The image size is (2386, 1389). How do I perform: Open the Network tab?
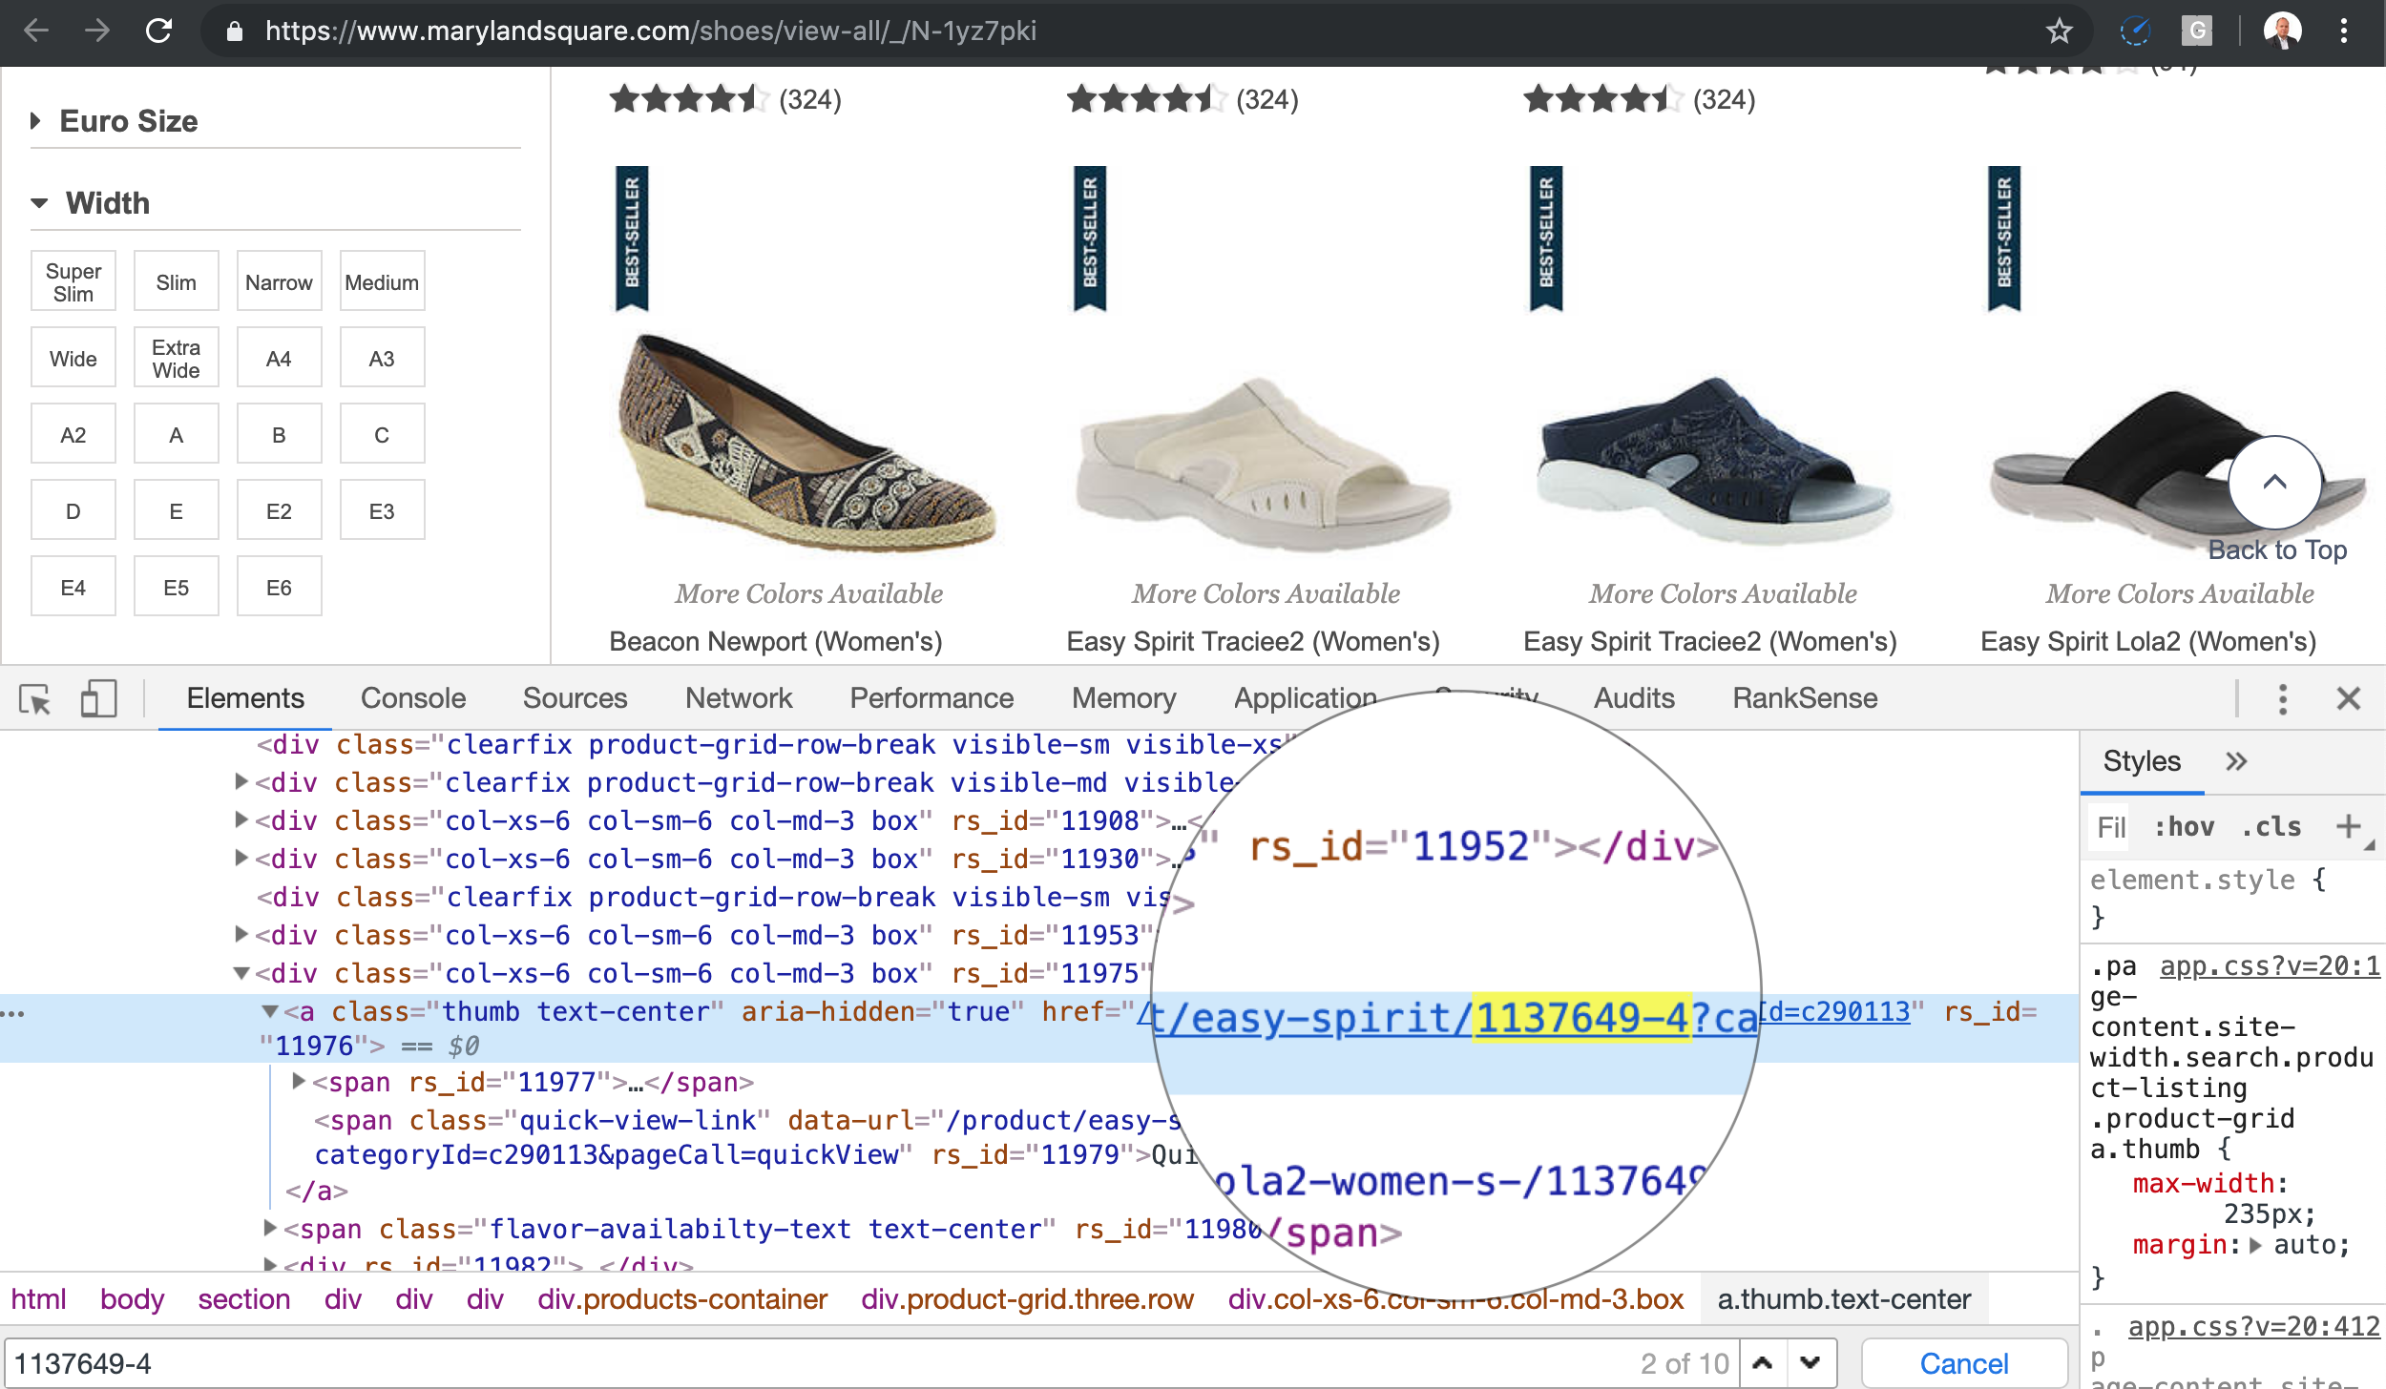tap(738, 698)
